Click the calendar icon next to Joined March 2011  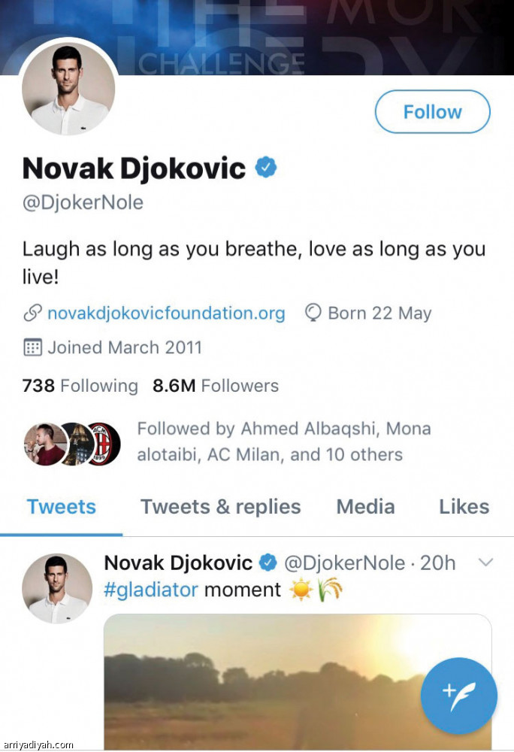click(x=32, y=347)
